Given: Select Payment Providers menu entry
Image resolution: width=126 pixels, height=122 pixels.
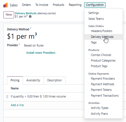Looking at the screenshot, I should pos(103,79).
